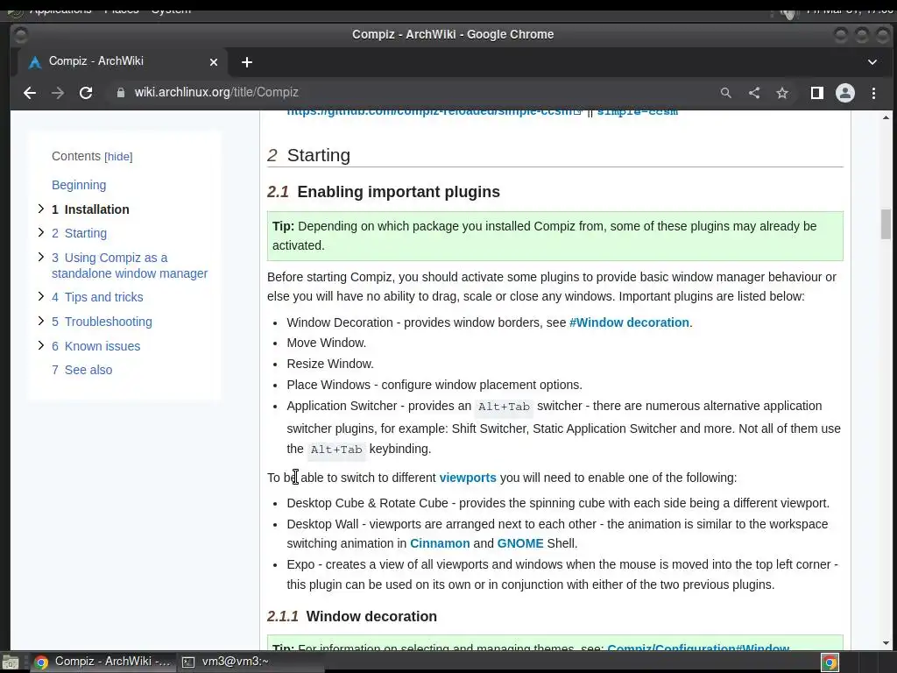The width and height of the screenshot is (897, 673).
Task: Go to 7 See also section
Action: (x=81, y=370)
